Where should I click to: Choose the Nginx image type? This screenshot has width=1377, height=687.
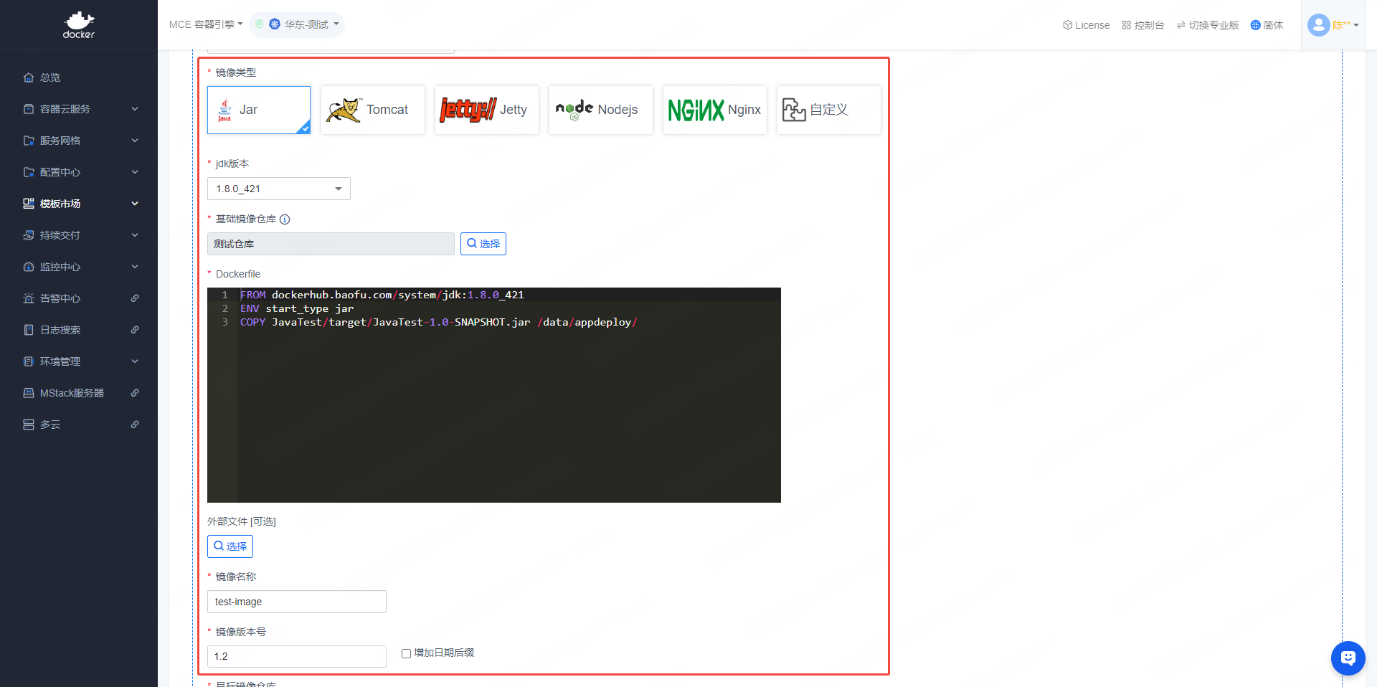click(x=714, y=110)
